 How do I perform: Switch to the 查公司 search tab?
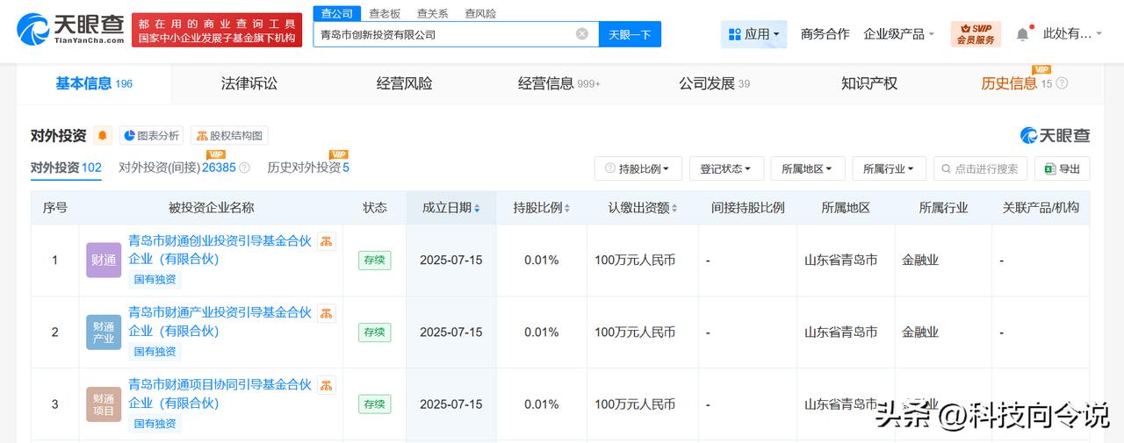[336, 13]
